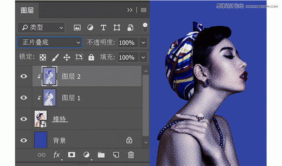
Task: Switch to the 图层 panel tab
Action: 27,10
